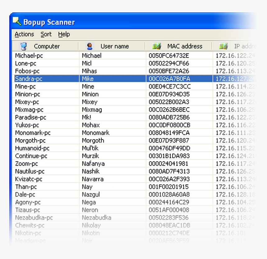The width and height of the screenshot is (267, 259).
Task: Click MAC address 001F00201915
Action: [x=169, y=187]
